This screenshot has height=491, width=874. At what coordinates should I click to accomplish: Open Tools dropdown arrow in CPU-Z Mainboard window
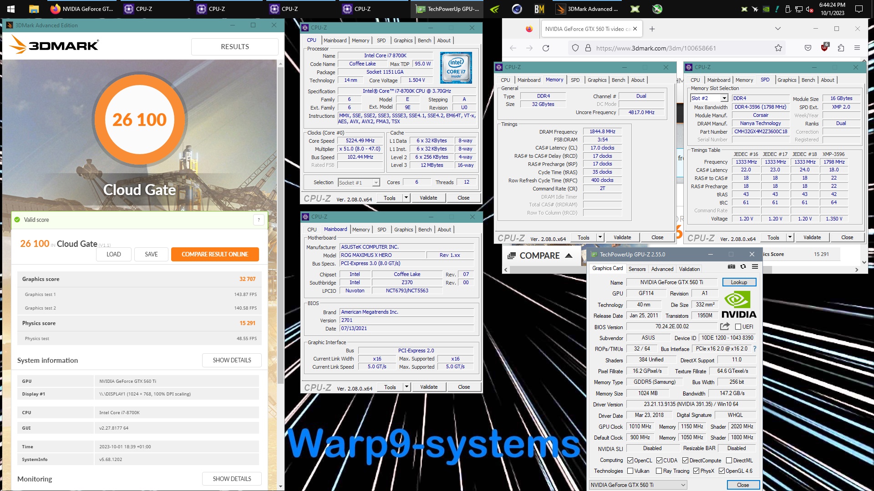tap(407, 387)
